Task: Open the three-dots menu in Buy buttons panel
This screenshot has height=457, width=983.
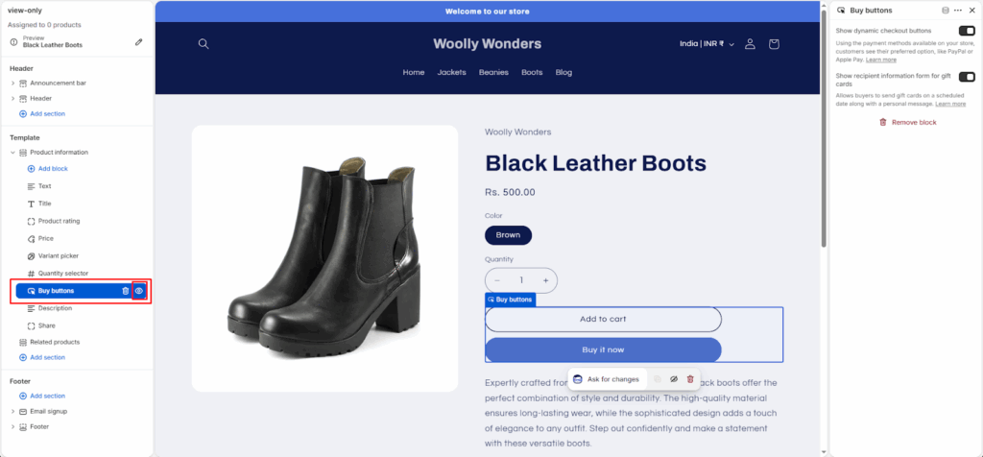Action: [958, 11]
